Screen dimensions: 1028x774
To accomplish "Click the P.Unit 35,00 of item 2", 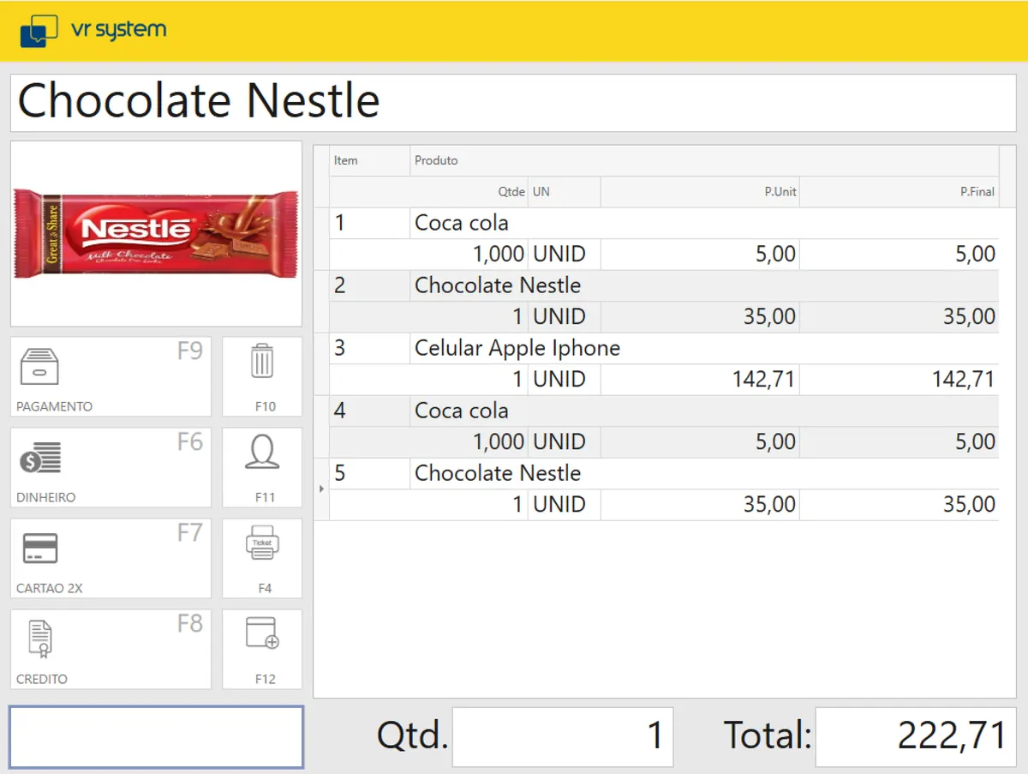I will [700, 316].
